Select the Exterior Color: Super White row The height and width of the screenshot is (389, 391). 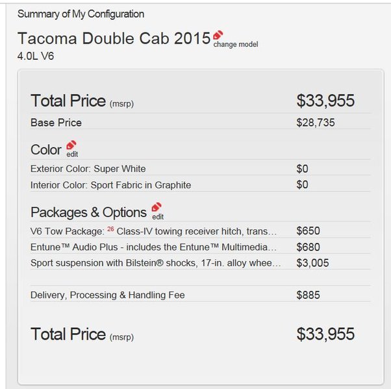point(200,169)
